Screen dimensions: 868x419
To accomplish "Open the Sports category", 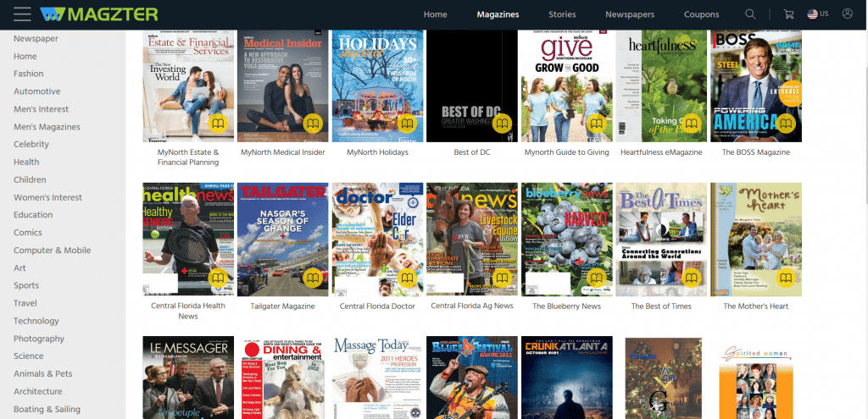I will [x=26, y=285].
